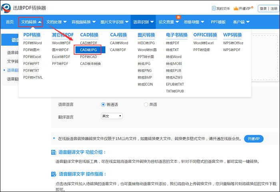
Task: Select CAJ转PDF option
Action: (118, 50)
